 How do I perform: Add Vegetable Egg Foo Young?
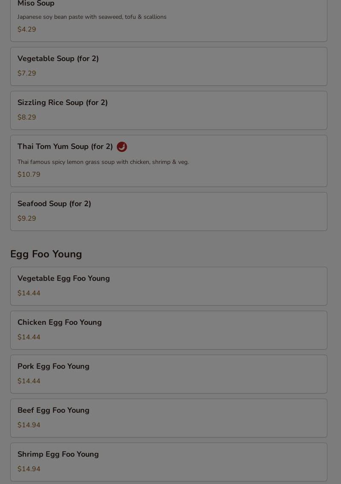click(169, 286)
